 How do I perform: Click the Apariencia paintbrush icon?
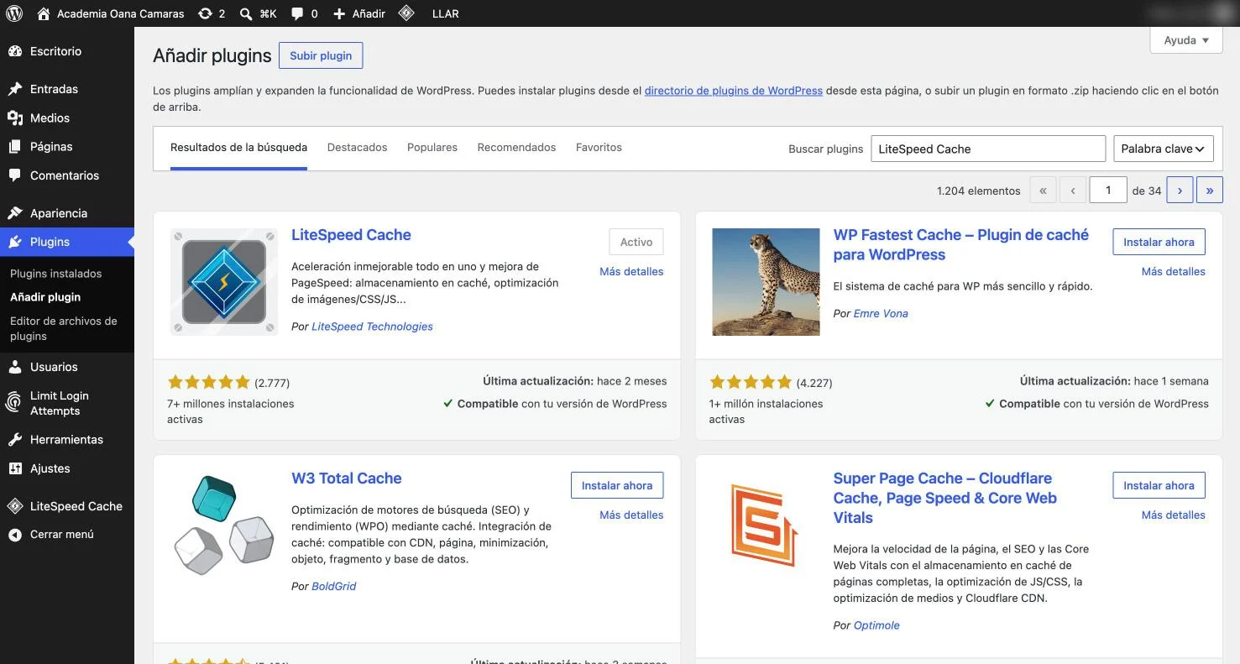15,213
